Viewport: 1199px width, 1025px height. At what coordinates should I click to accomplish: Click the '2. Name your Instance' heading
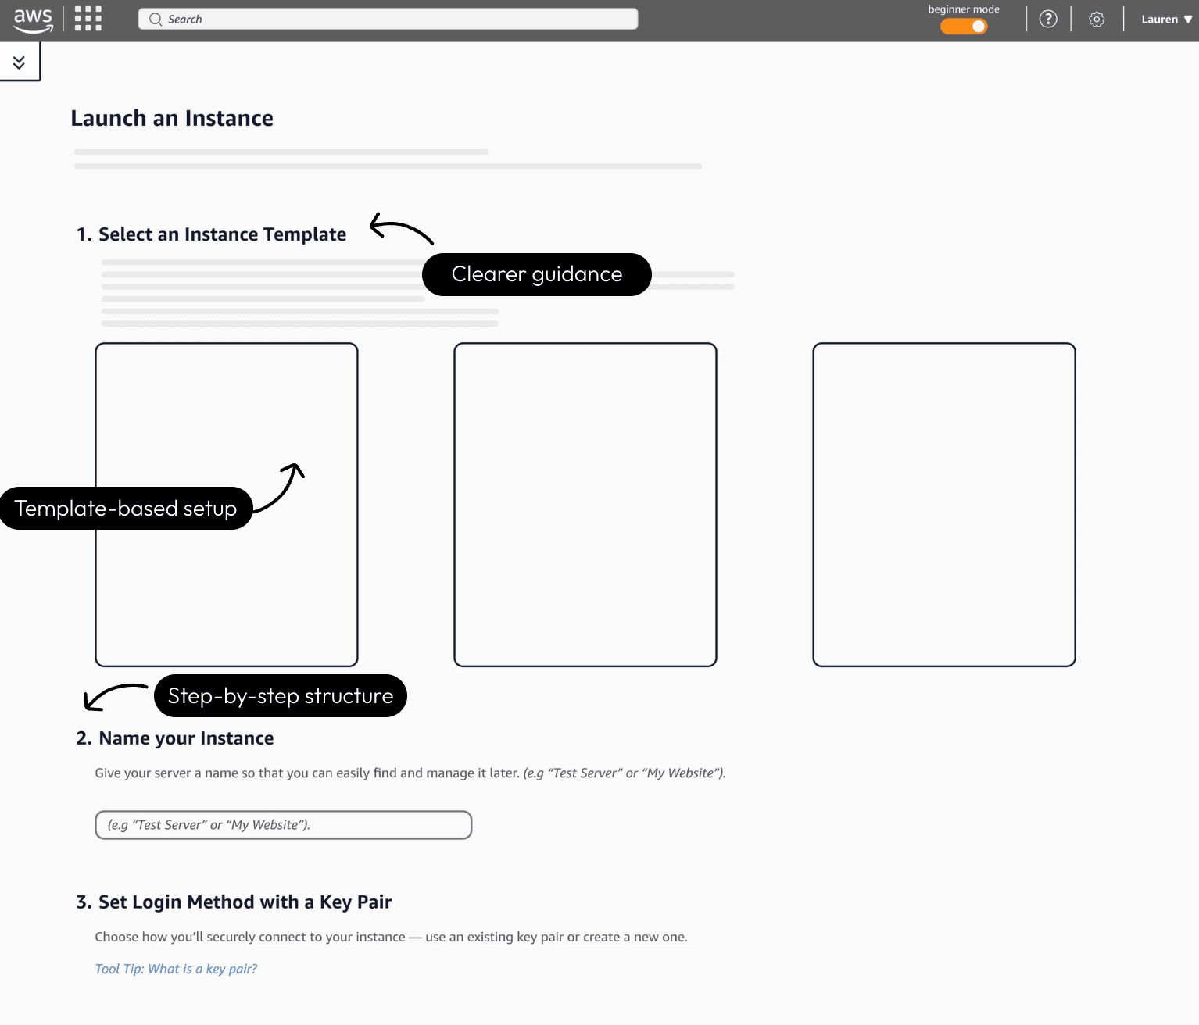coord(175,738)
